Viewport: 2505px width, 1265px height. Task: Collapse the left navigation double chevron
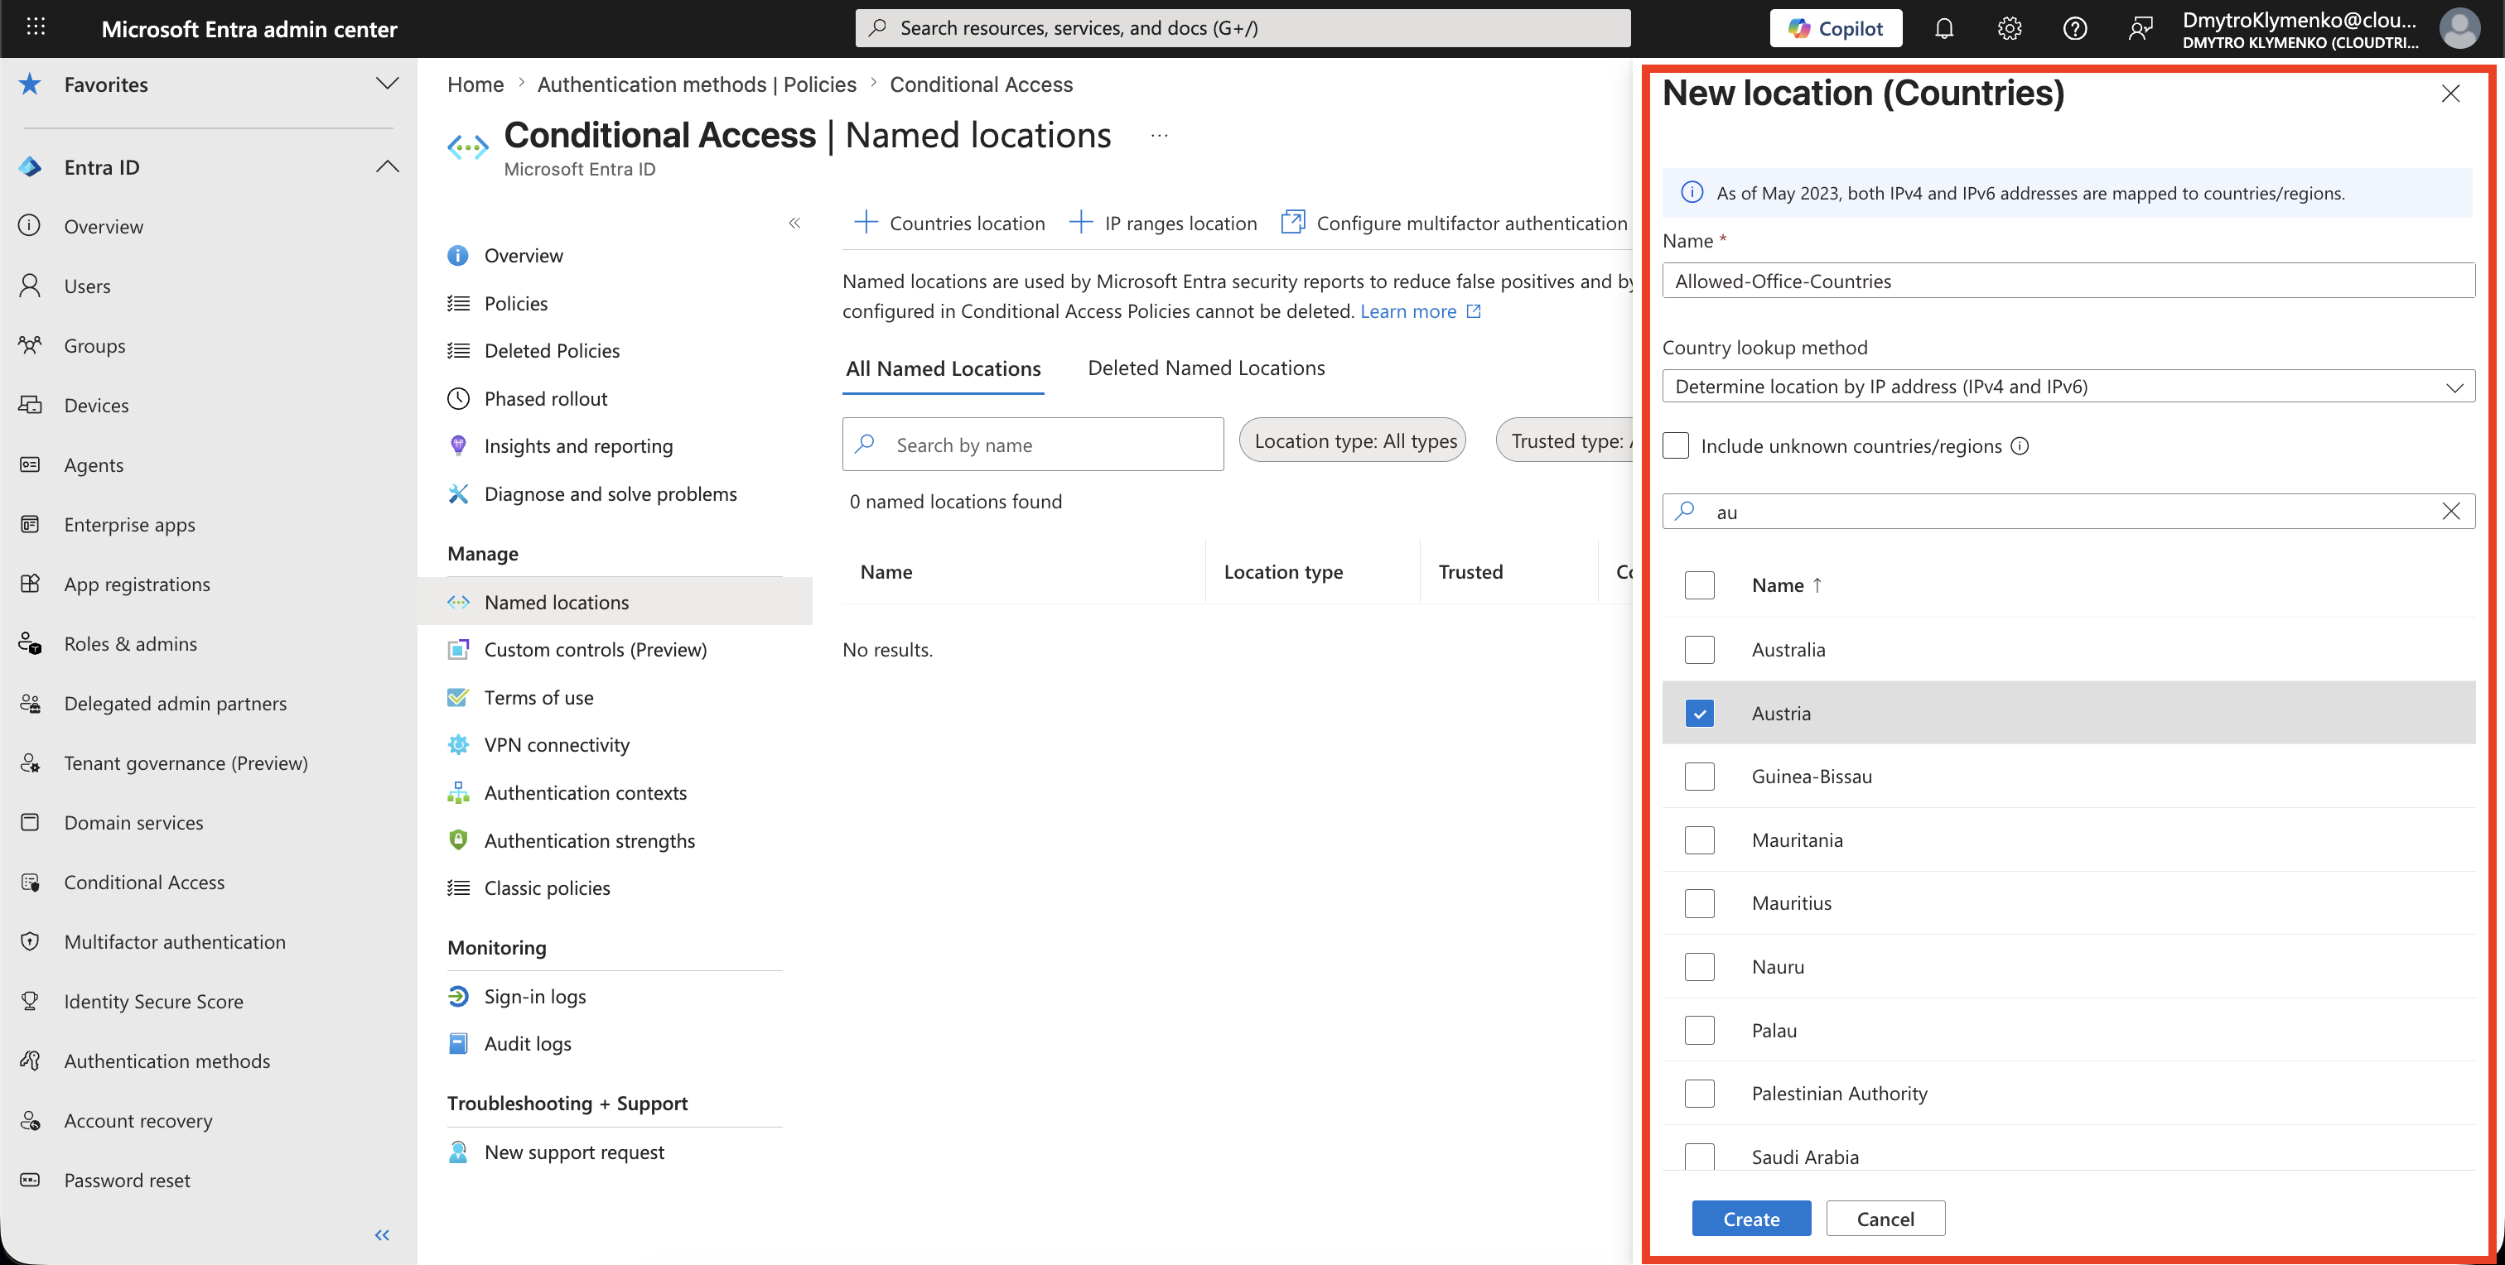(382, 1235)
